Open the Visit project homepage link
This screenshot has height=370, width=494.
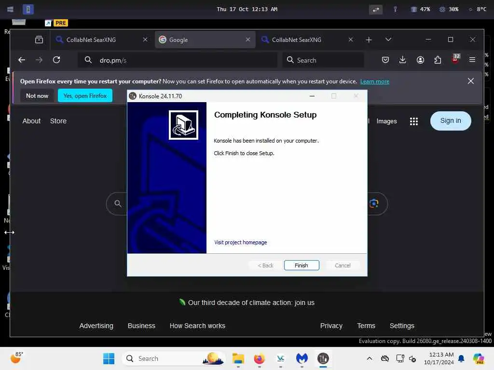tap(240, 242)
